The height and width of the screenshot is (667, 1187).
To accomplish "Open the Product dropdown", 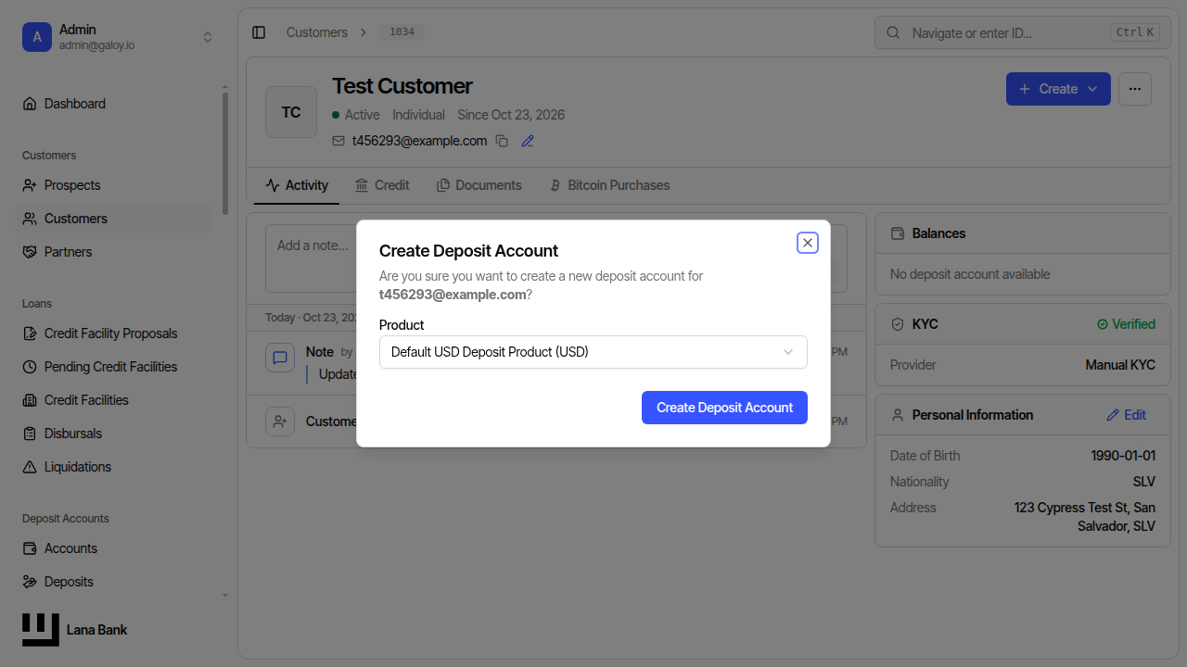I will point(593,352).
